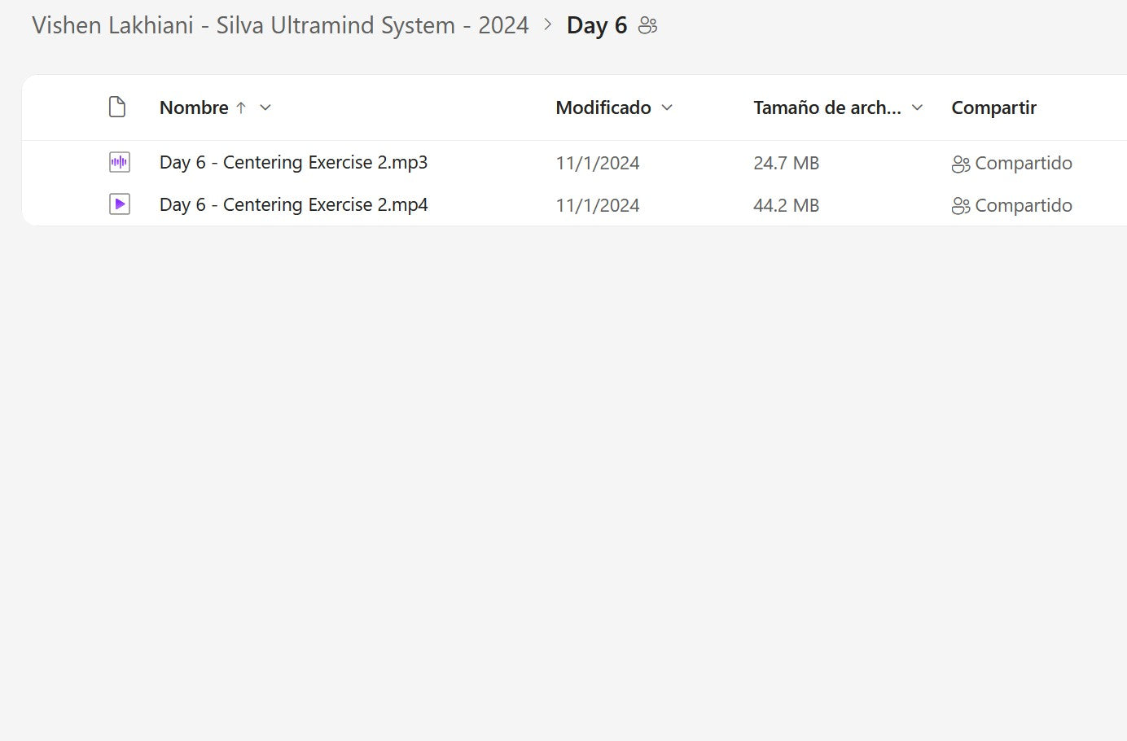Click the Day 6 current folder title
1127x741 pixels.
[597, 25]
